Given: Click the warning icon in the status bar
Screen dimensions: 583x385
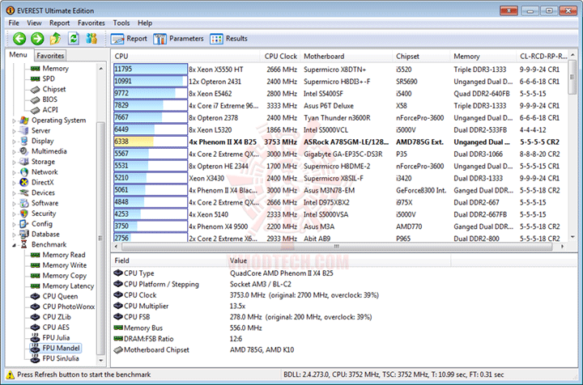Looking at the screenshot, I should (11, 375).
